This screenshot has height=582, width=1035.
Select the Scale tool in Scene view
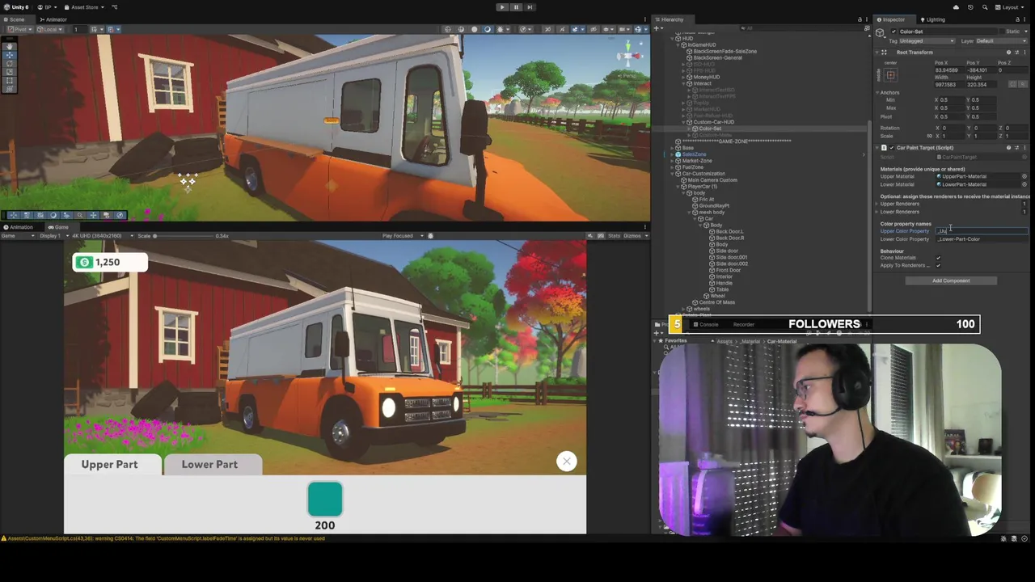tap(10, 72)
